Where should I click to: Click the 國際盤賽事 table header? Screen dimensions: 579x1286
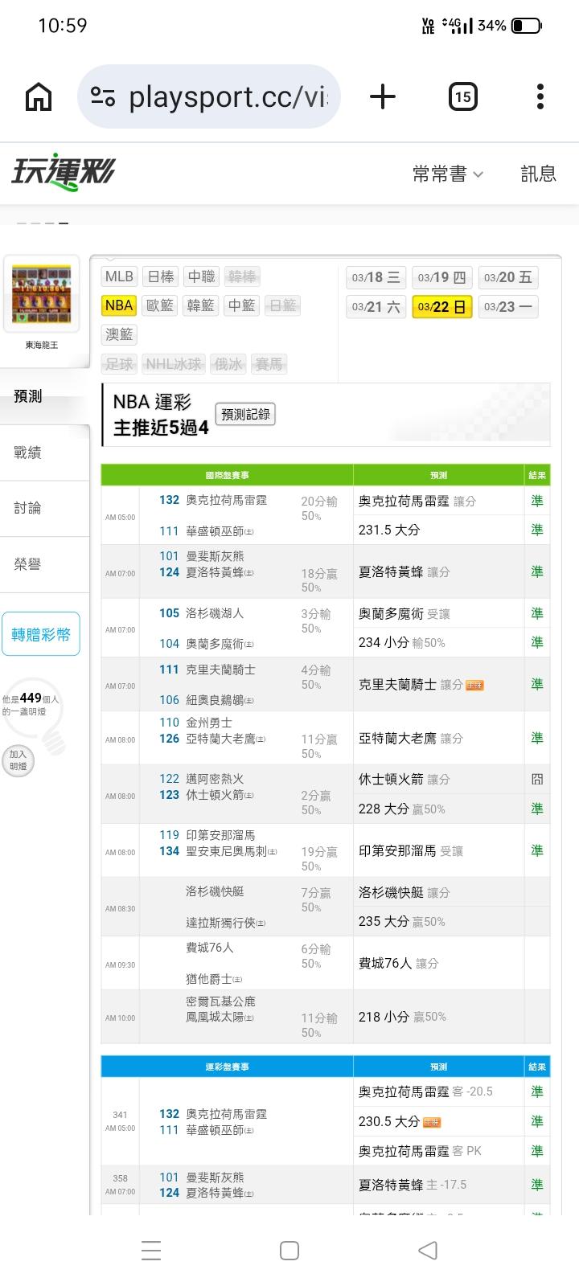228,475
